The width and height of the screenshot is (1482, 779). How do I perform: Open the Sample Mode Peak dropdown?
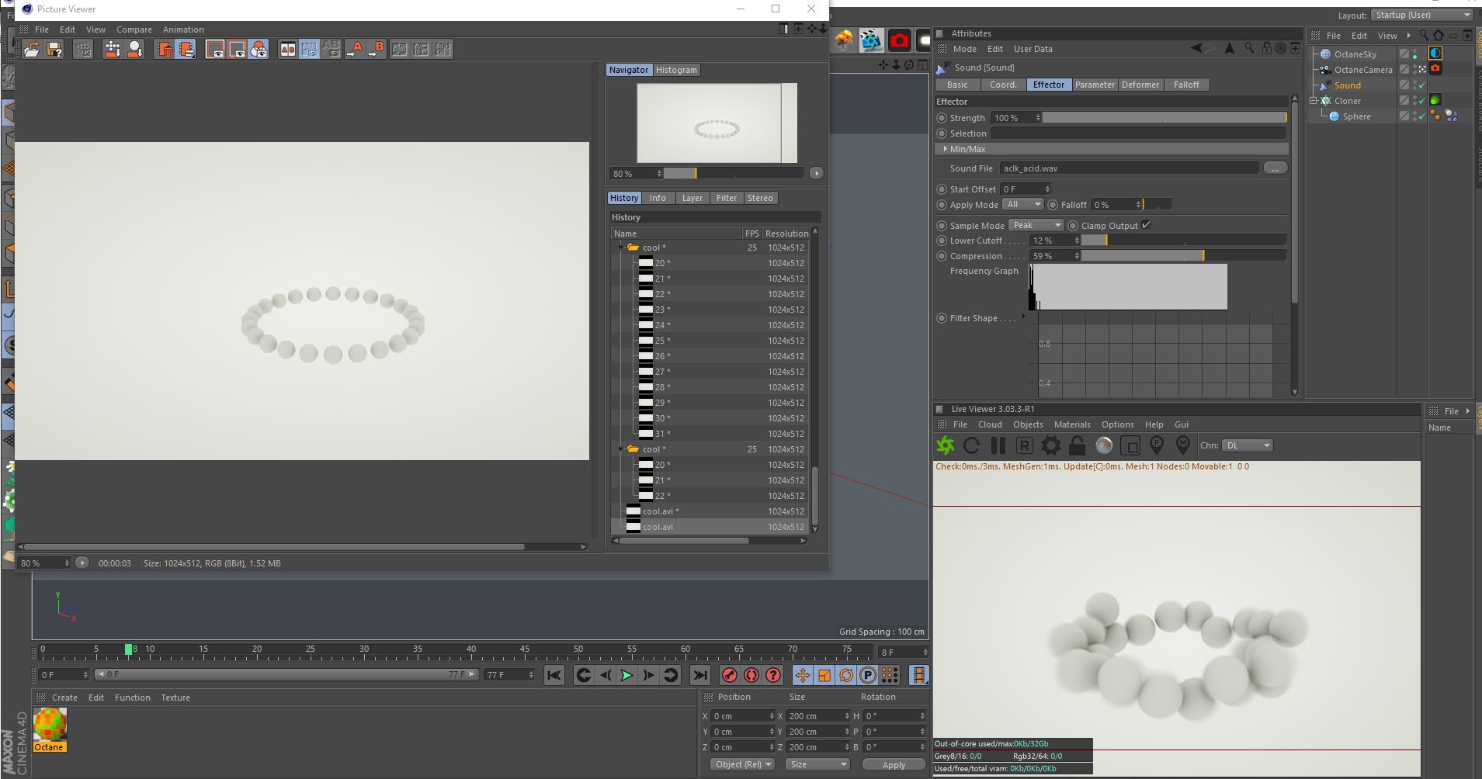(1036, 225)
